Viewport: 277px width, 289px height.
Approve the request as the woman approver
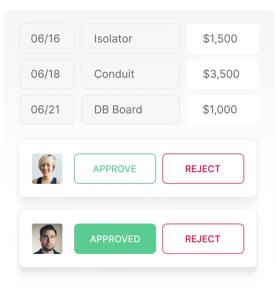115,169
